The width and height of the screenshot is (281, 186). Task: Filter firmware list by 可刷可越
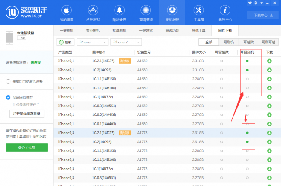click(268, 42)
